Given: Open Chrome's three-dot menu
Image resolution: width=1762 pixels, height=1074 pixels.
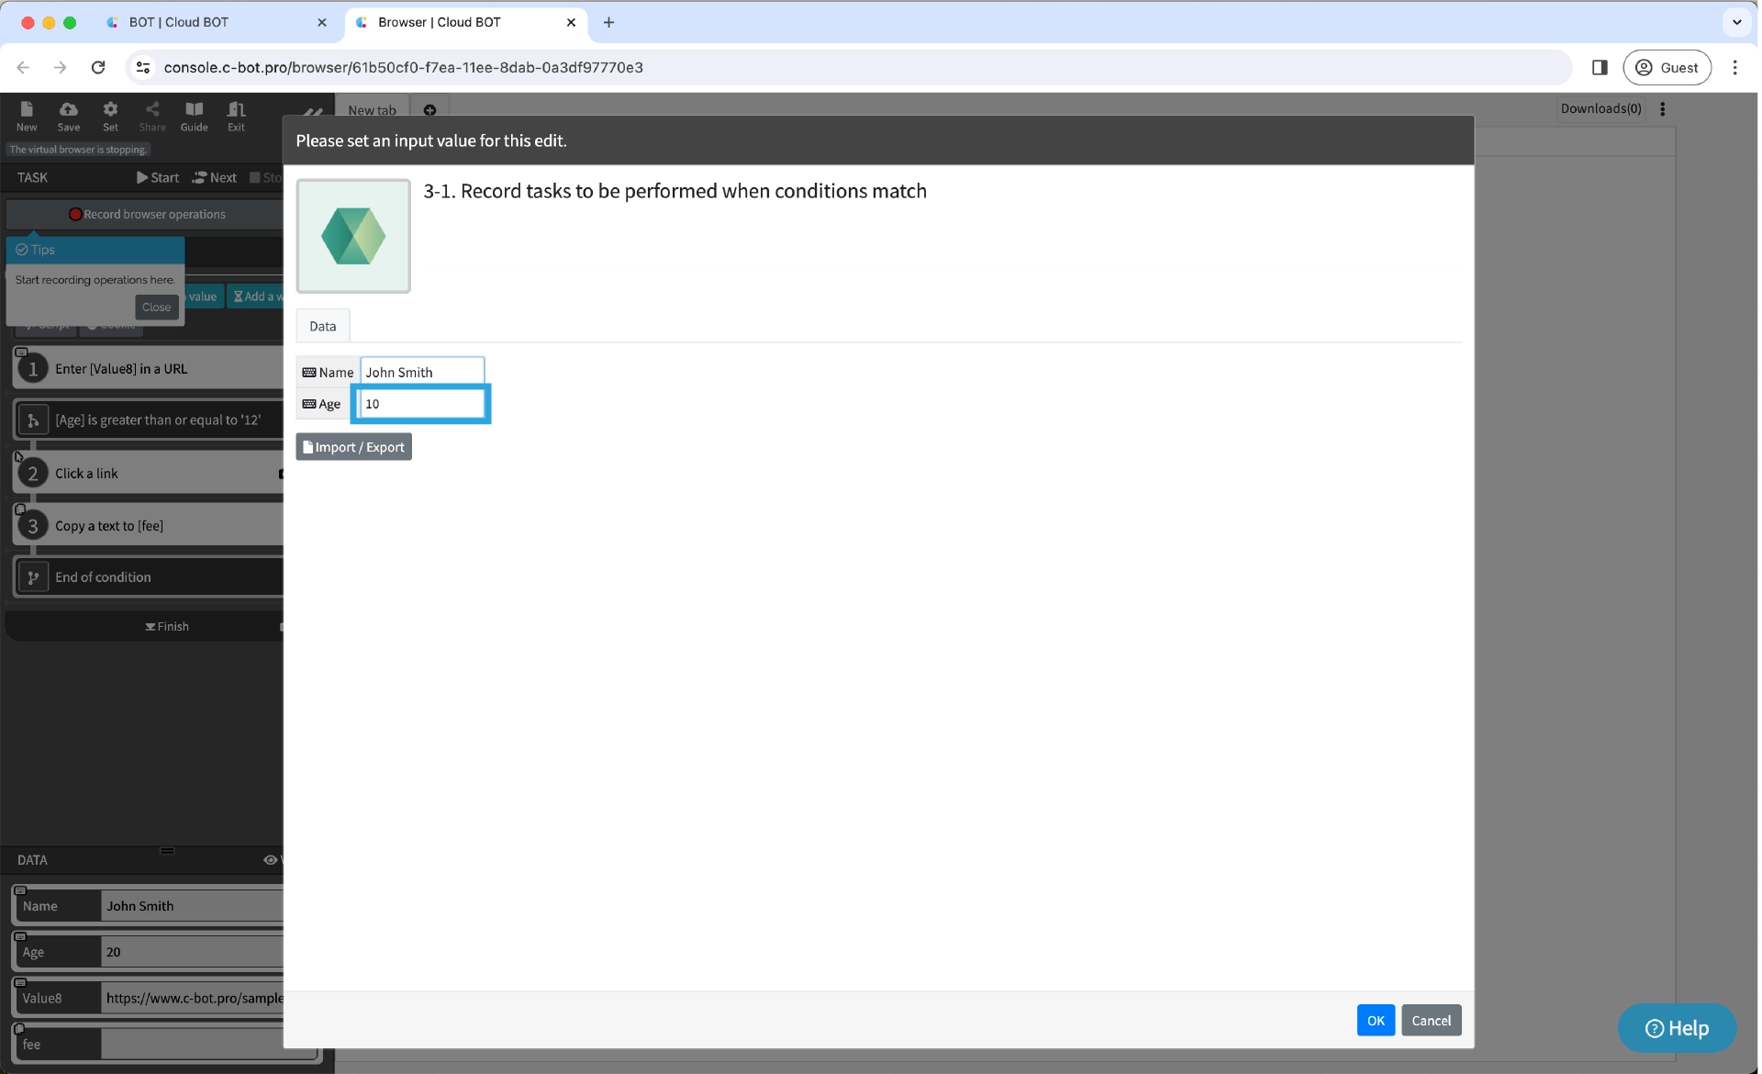Looking at the screenshot, I should click(1734, 67).
